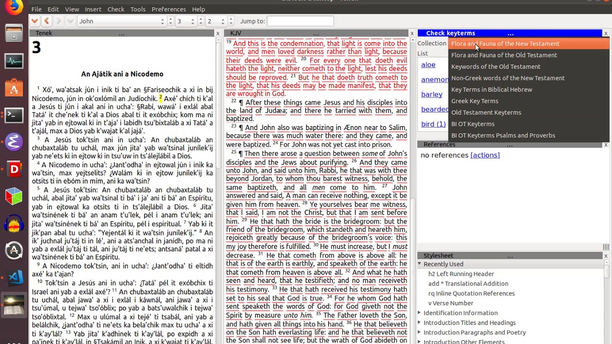
Task: Open the red D application in dock
Action: [x=14, y=169]
